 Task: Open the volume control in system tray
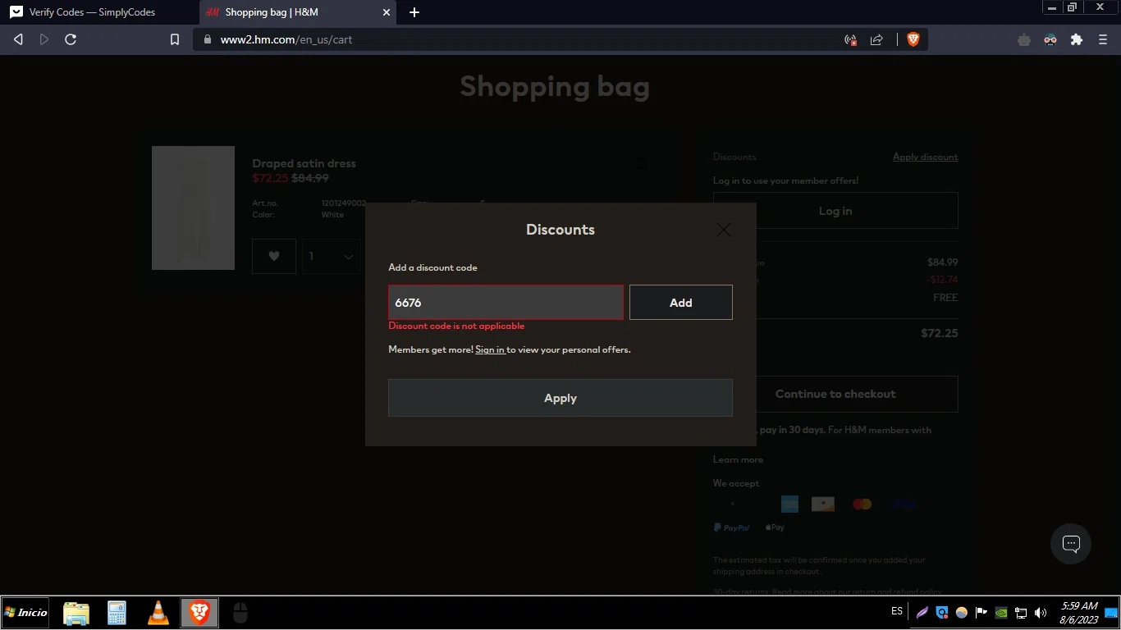click(x=1041, y=613)
